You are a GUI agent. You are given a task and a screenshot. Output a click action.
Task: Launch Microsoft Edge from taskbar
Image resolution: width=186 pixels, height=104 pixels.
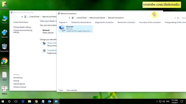pos(23,101)
